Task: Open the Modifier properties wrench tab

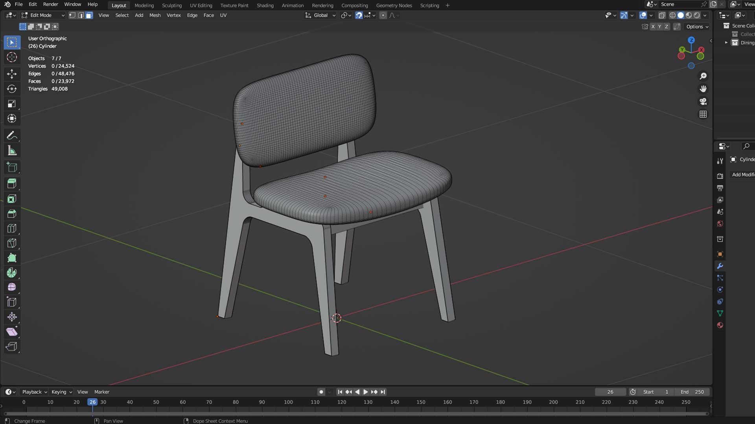Action: pyautogui.click(x=720, y=266)
